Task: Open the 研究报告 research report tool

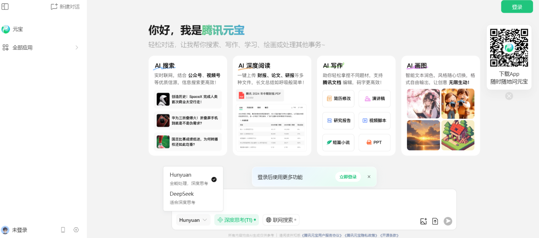Action: [x=338, y=120]
